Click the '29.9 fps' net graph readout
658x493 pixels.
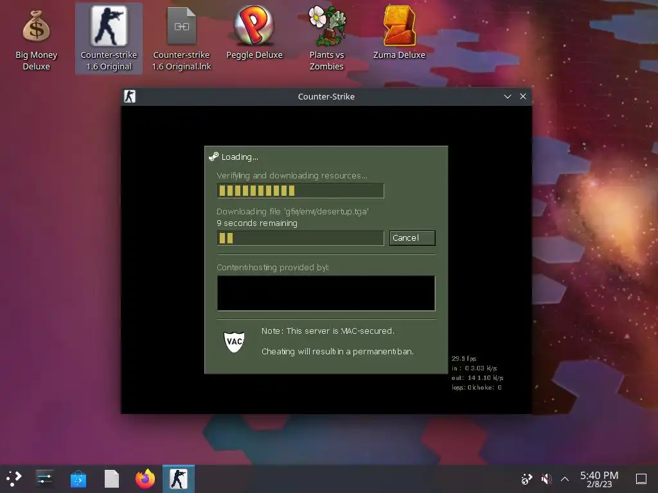(x=464, y=358)
